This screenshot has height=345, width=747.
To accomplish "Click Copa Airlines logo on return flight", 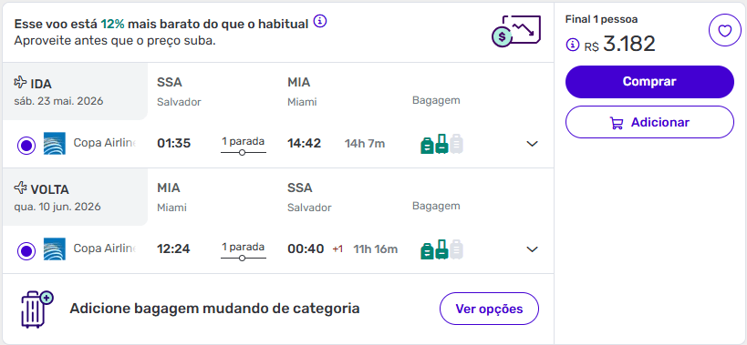I will (55, 249).
